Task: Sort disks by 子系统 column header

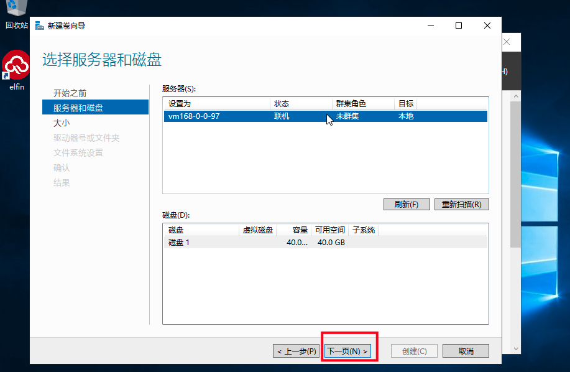Action: tap(364, 230)
